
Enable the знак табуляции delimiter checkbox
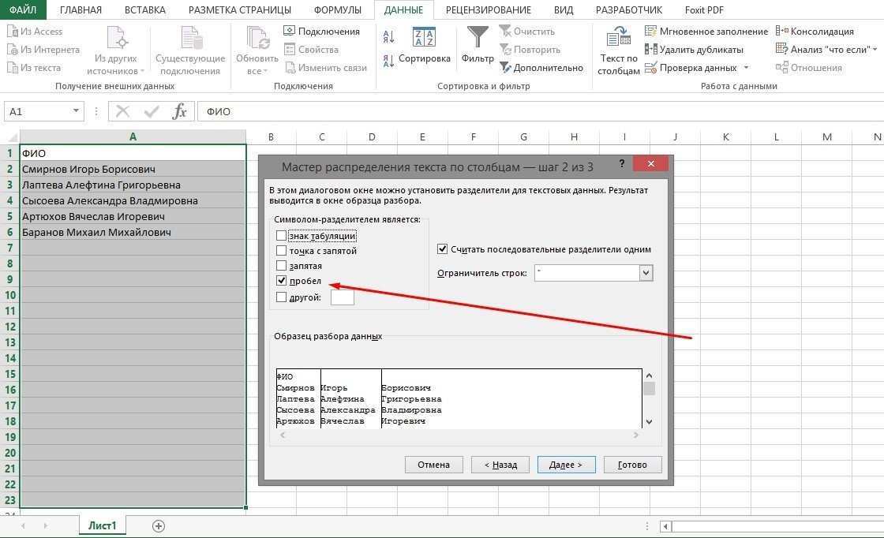pyautogui.click(x=282, y=235)
